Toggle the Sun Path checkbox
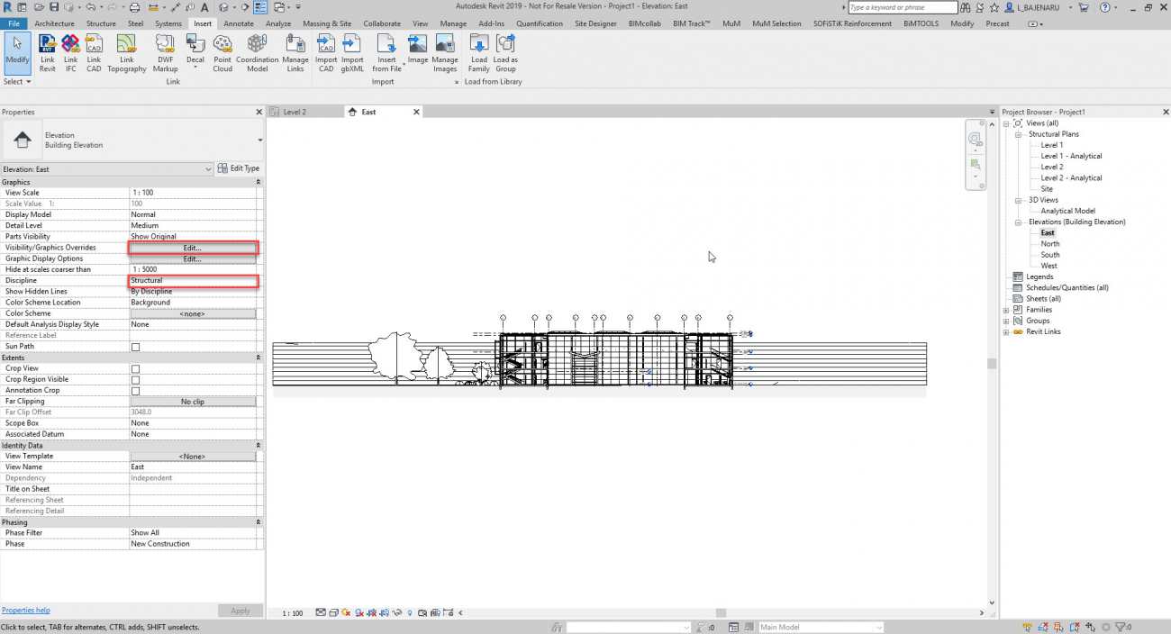This screenshot has height=634, width=1171. 136,347
